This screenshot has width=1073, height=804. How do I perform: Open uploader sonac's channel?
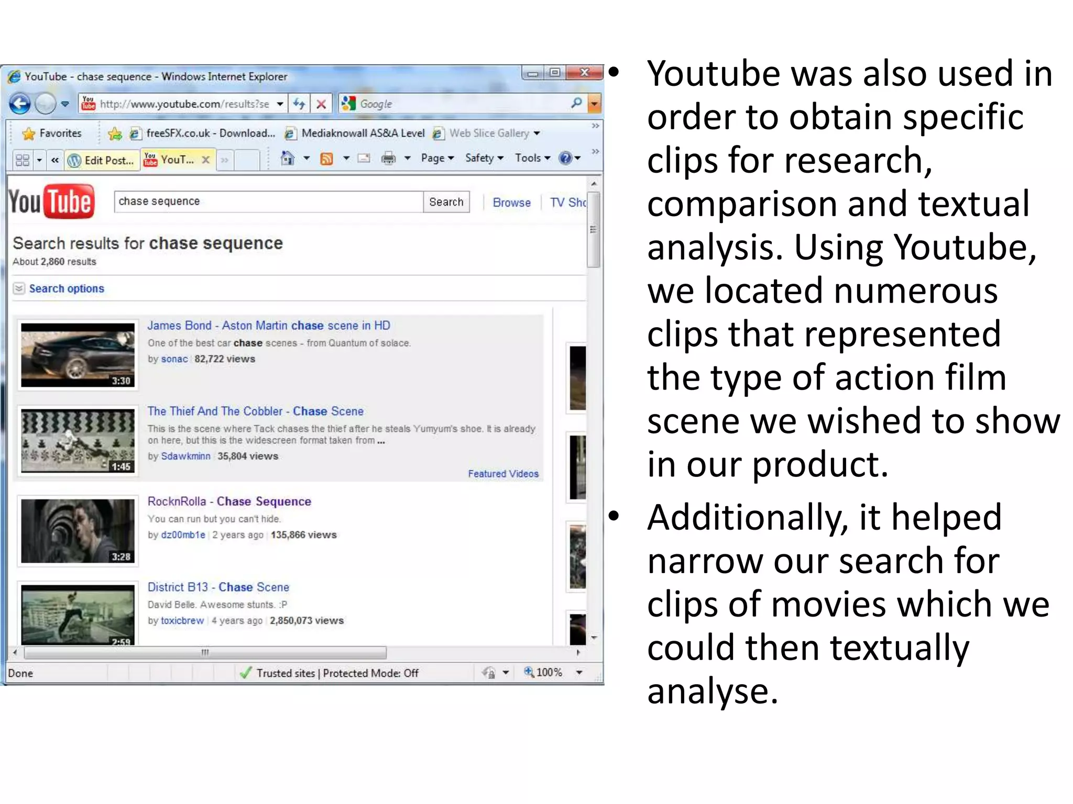coord(174,359)
